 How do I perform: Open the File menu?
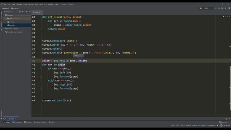coord(5,4)
